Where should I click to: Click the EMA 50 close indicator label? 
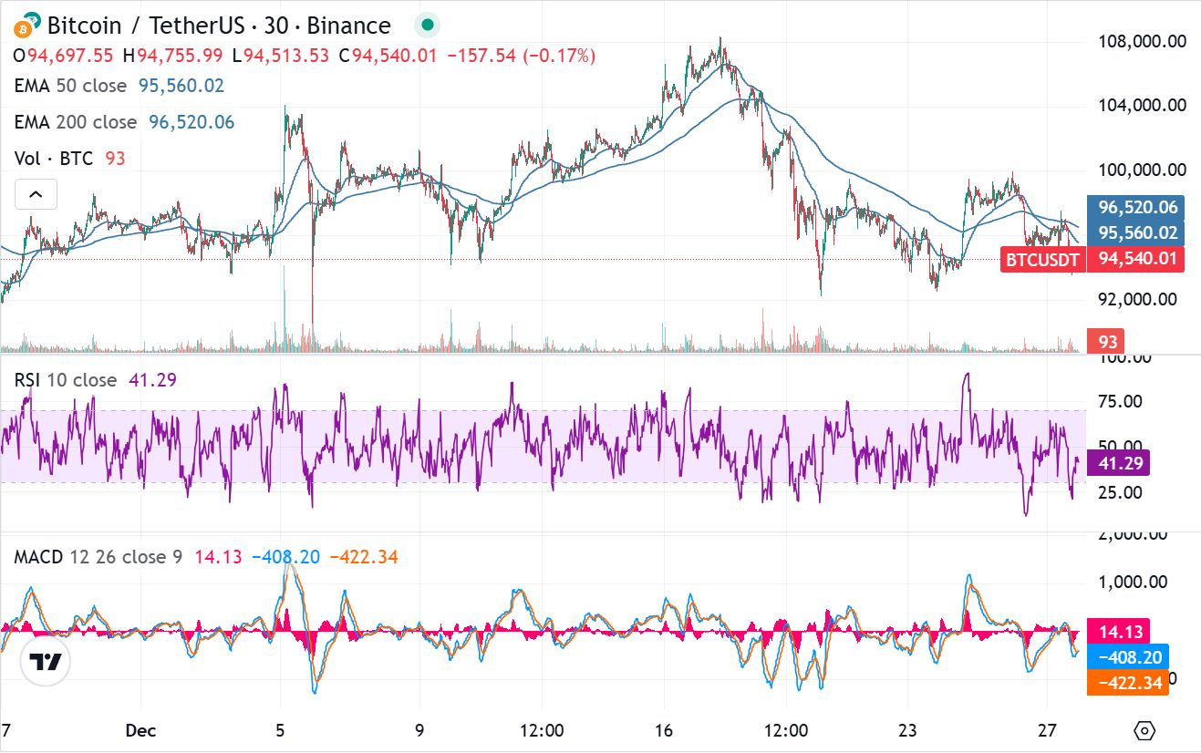(70, 86)
